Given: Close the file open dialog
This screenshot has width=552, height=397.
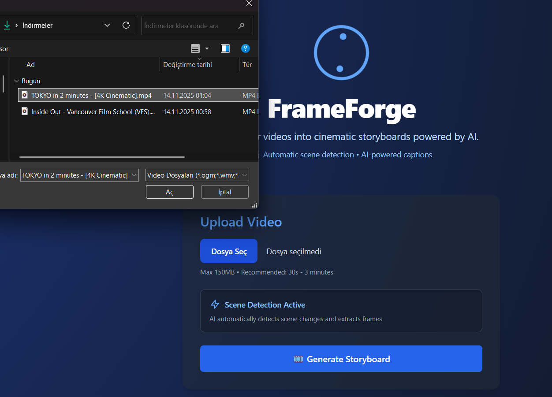Looking at the screenshot, I should pyautogui.click(x=249, y=3).
